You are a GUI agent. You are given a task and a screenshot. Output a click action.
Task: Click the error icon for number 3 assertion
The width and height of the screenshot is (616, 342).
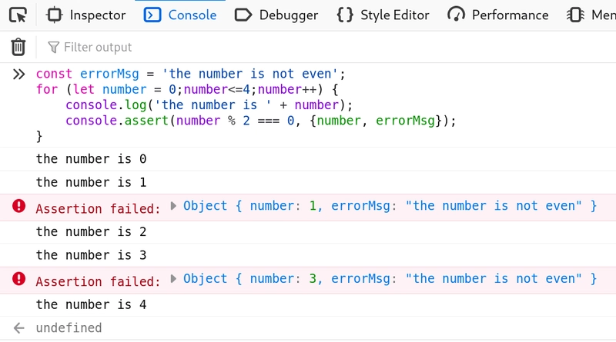point(18,279)
